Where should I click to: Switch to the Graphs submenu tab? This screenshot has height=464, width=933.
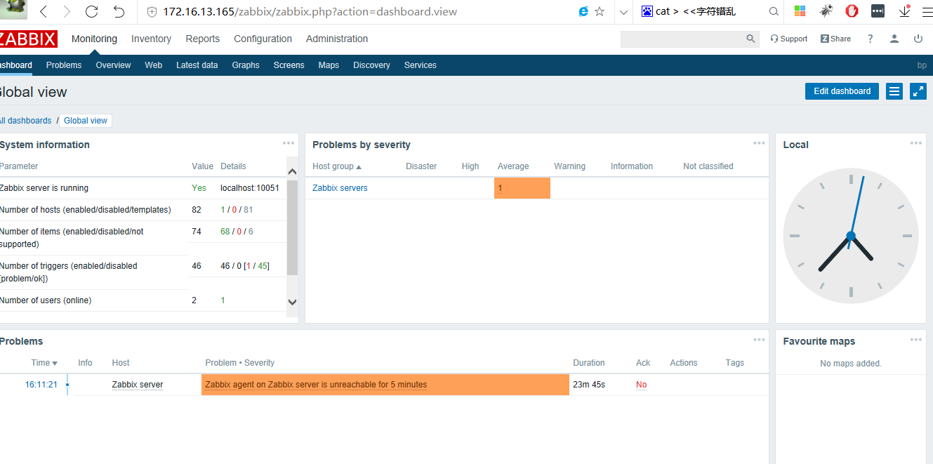pos(246,65)
